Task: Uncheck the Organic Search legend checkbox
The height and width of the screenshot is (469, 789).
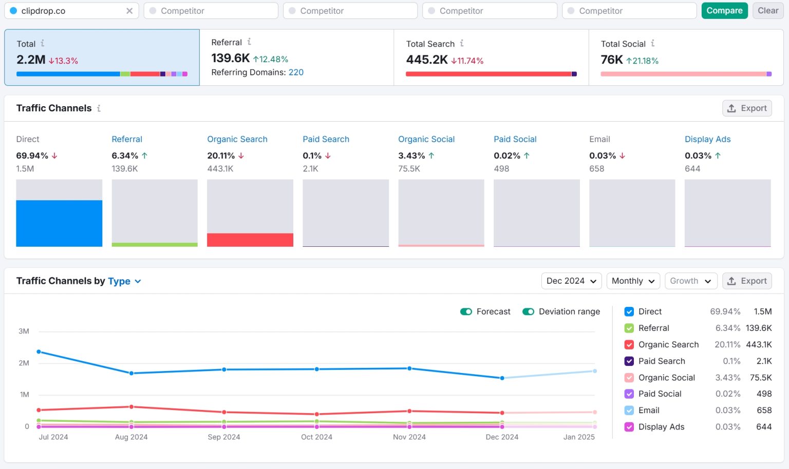Action: point(629,345)
